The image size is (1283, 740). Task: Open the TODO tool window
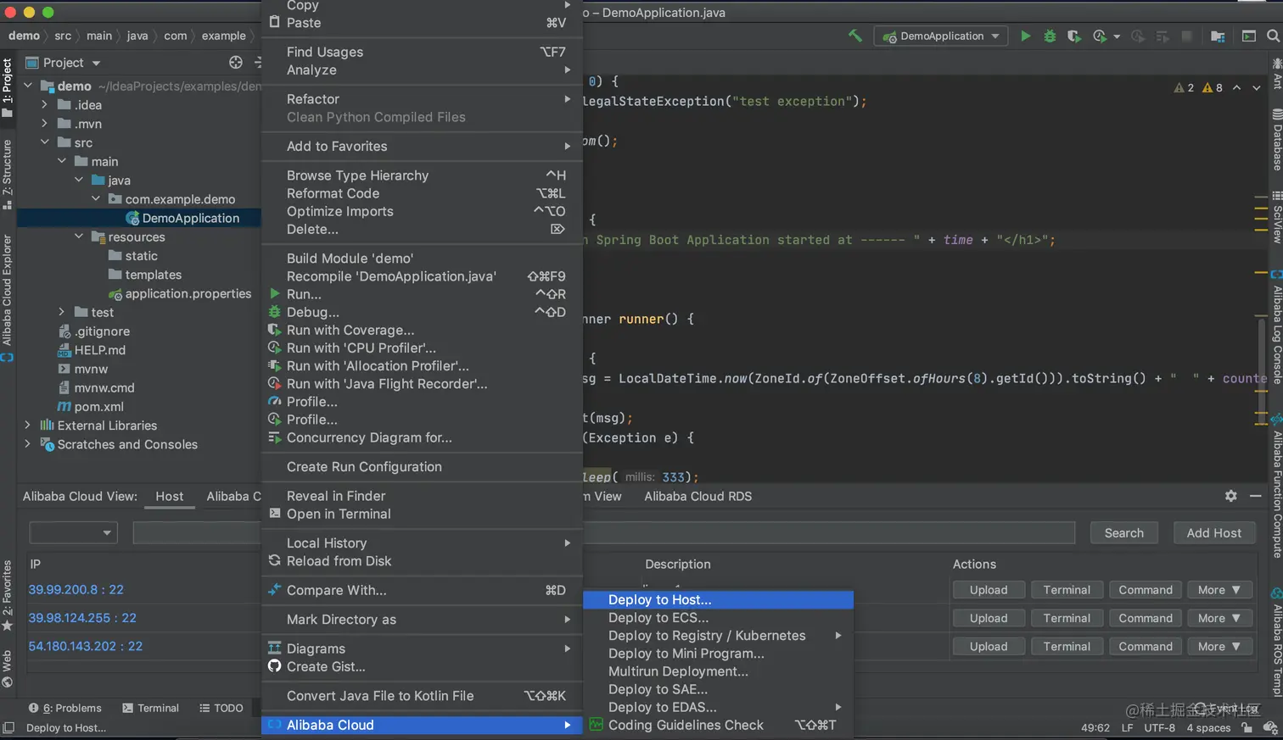point(221,708)
